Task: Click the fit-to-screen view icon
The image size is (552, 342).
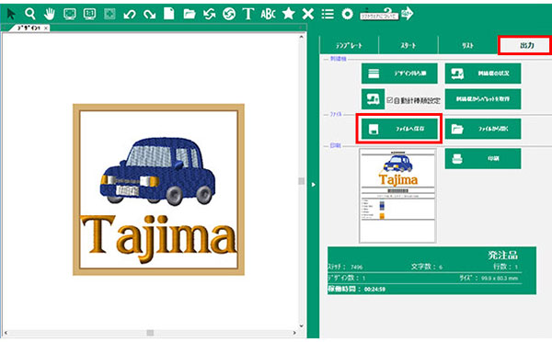Action: (70, 14)
